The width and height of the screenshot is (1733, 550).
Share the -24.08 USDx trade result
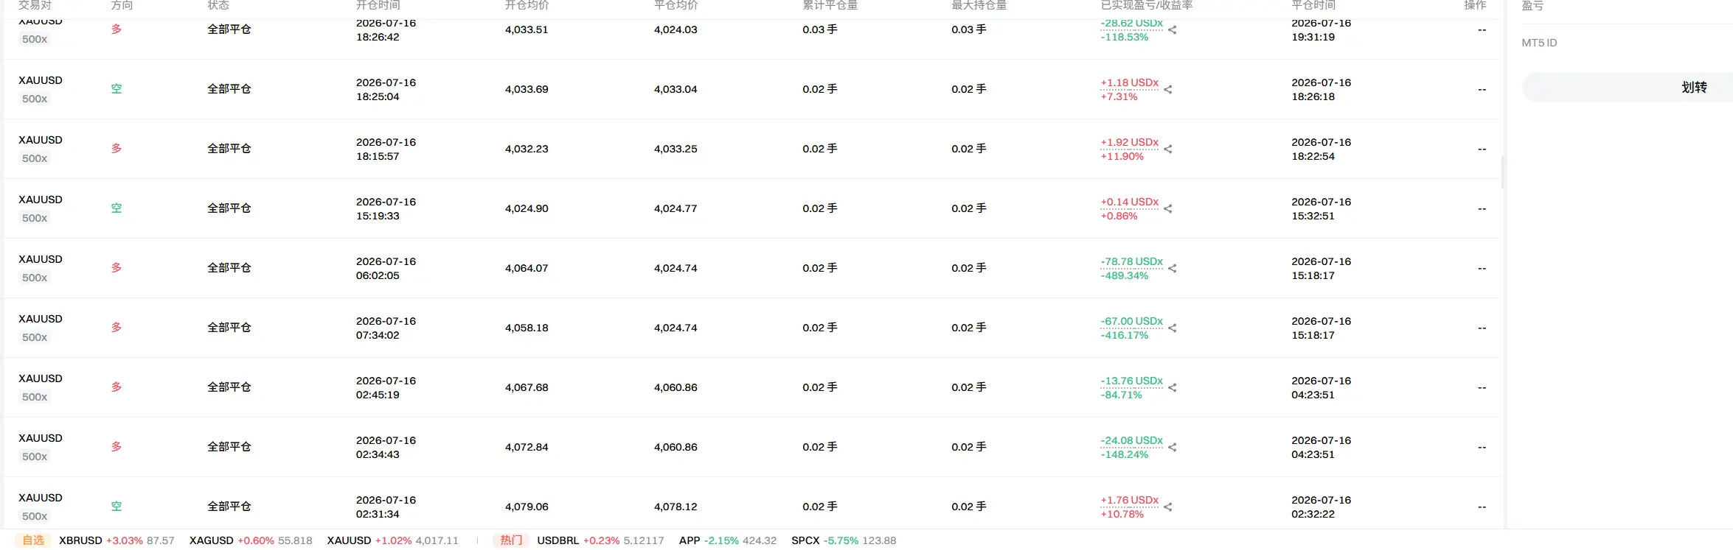tap(1173, 448)
